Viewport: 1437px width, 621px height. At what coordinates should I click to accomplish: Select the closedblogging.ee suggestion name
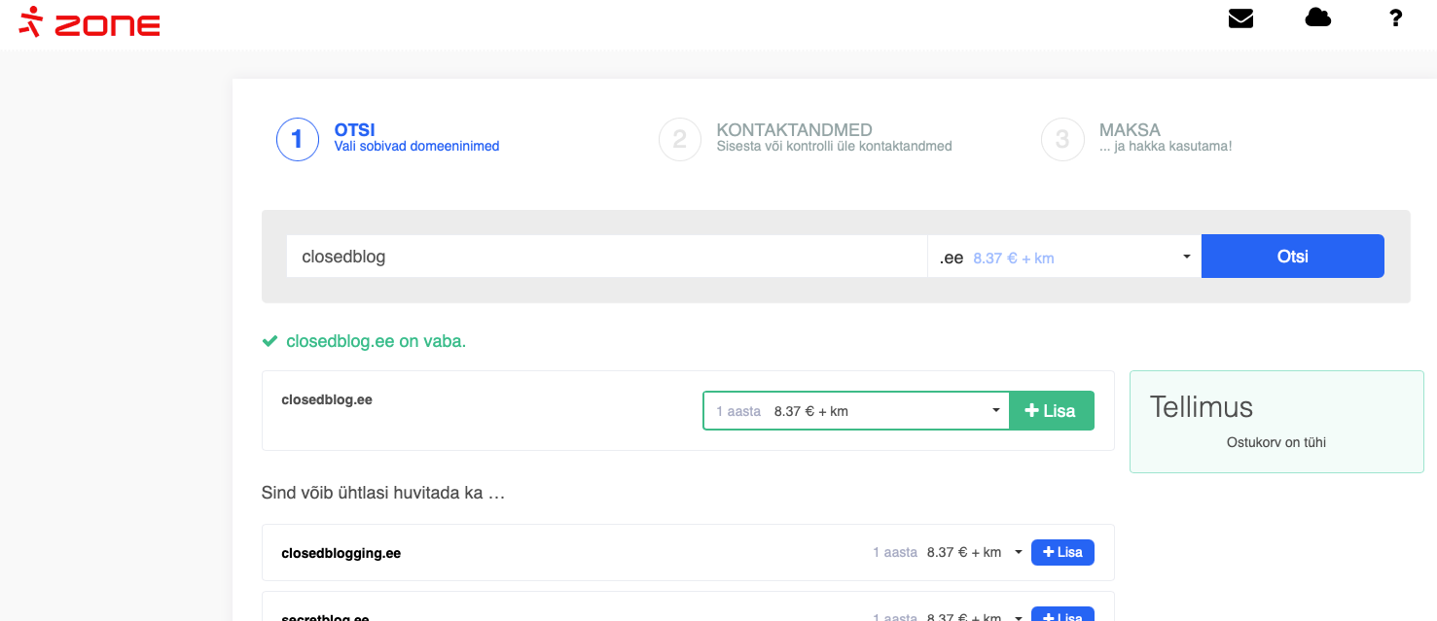coord(341,554)
